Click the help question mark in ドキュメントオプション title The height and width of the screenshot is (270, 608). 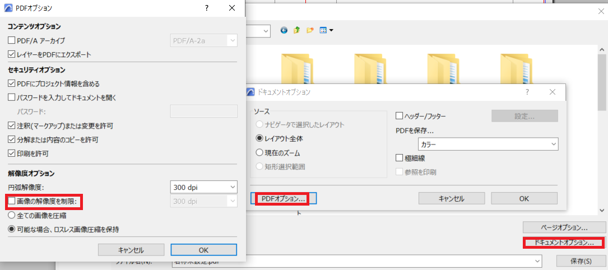pos(527,92)
